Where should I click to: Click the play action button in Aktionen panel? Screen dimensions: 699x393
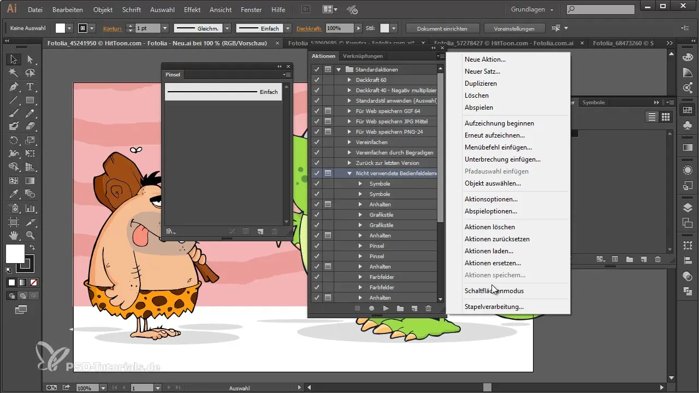pyautogui.click(x=386, y=308)
